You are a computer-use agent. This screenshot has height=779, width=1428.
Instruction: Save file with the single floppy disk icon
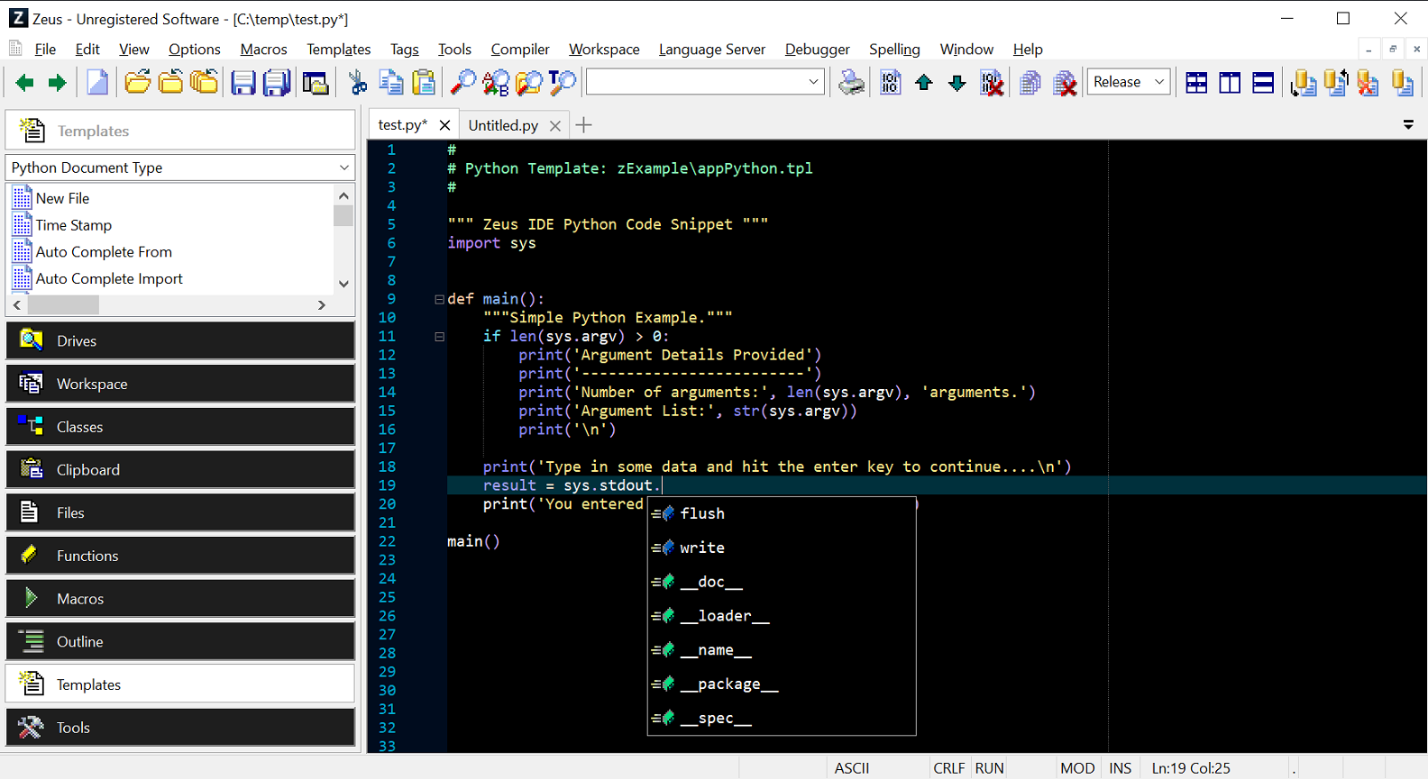point(243,83)
